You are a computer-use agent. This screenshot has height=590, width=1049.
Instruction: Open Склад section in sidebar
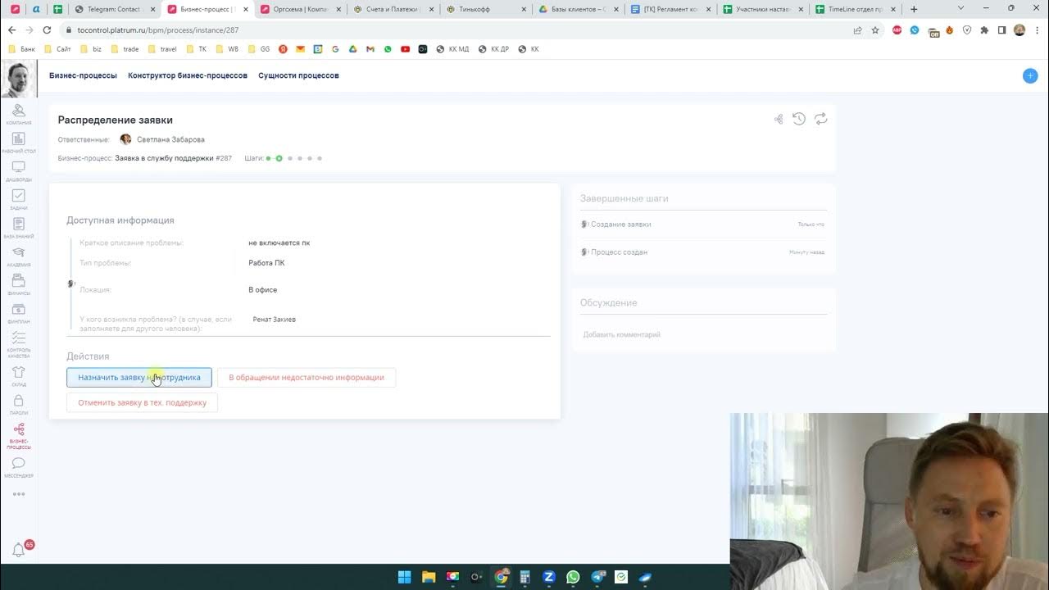click(19, 376)
